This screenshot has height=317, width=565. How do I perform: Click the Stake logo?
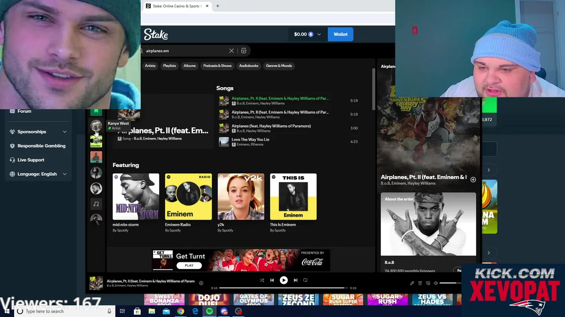pos(156,34)
